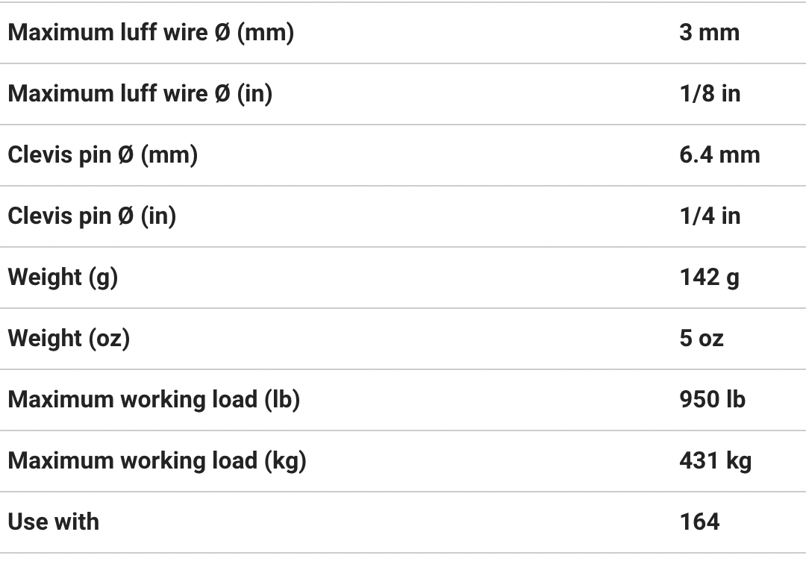The width and height of the screenshot is (806, 570).
Task: Select the '6.4 mm' clevis pin value
Action: pyautogui.click(x=719, y=155)
